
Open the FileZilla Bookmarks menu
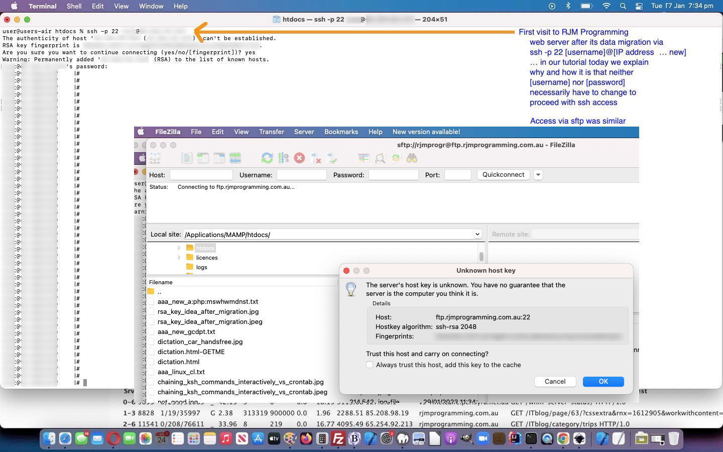point(341,132)
